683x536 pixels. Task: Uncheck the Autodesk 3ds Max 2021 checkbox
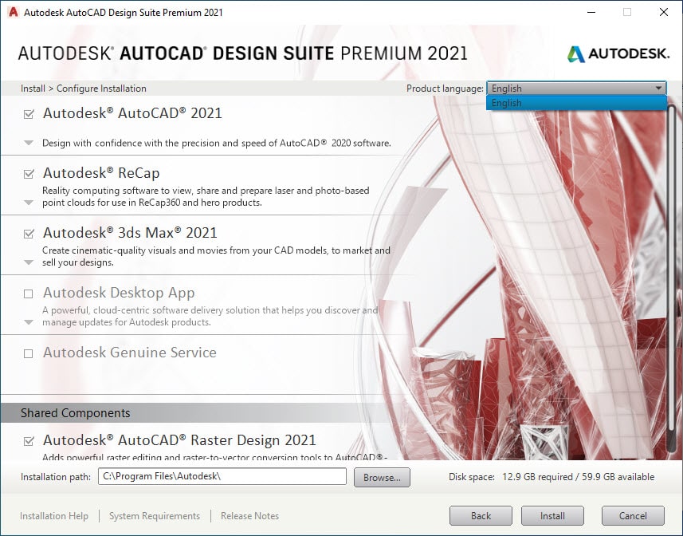pyautogui.click(x=29, y=234)
